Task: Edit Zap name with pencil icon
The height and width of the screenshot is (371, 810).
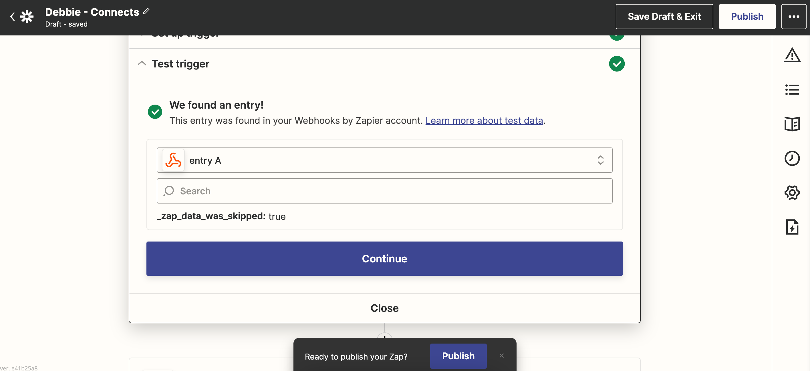Action: 146,12
